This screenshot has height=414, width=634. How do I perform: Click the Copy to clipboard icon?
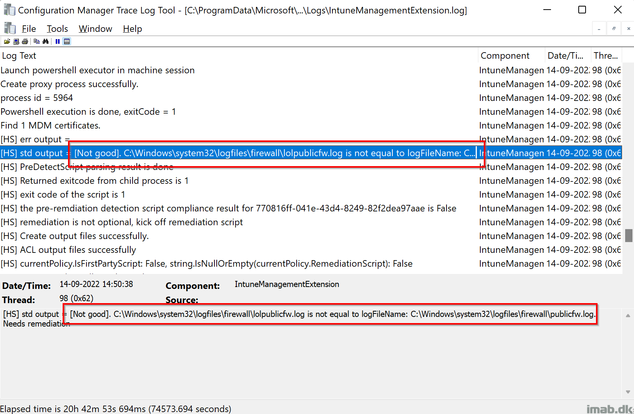(x=37, y=41)
